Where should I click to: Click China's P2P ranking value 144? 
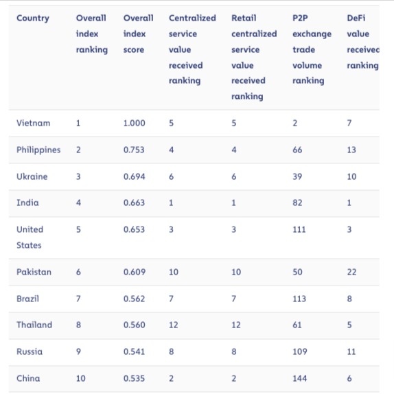(300, 378)
